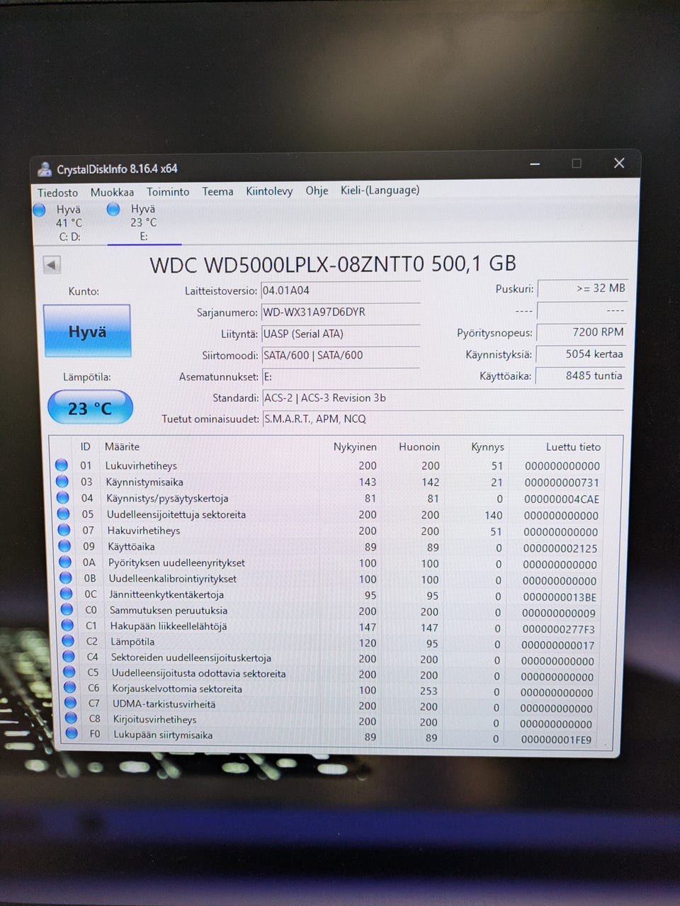Click the Hyvä health status button
680x906 pixels.
point(87,331)
